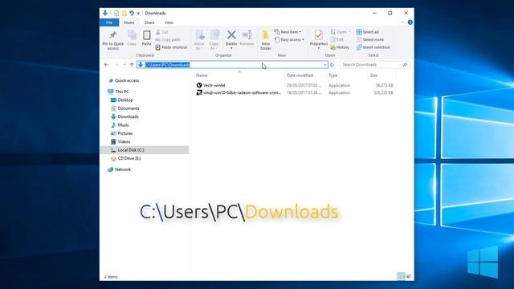Open recent locations dropdown arrow
This screenshot has height=289, width=514.
click(x=124, y=65)
